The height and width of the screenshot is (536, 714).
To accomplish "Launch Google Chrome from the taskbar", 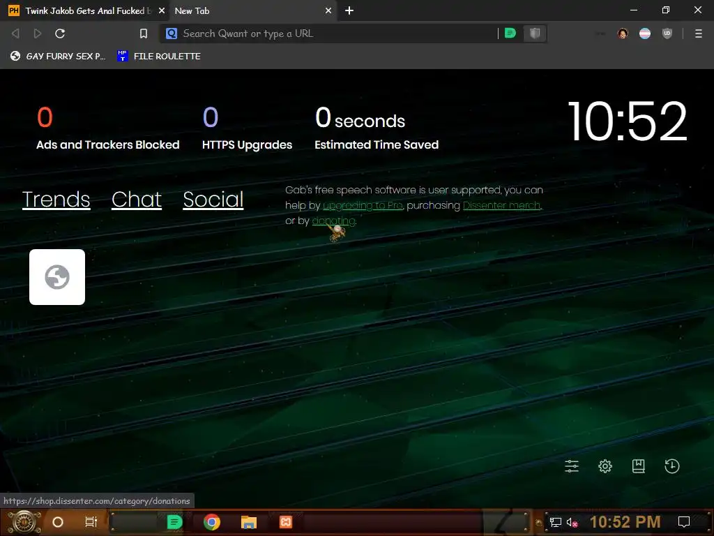I will coord(212,522).
